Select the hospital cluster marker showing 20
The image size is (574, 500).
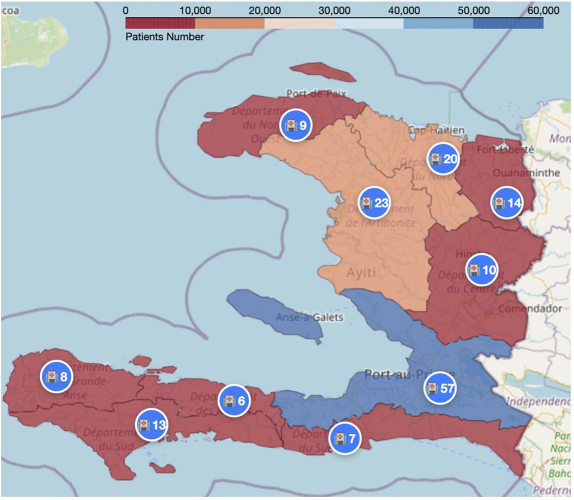point(443,159)
